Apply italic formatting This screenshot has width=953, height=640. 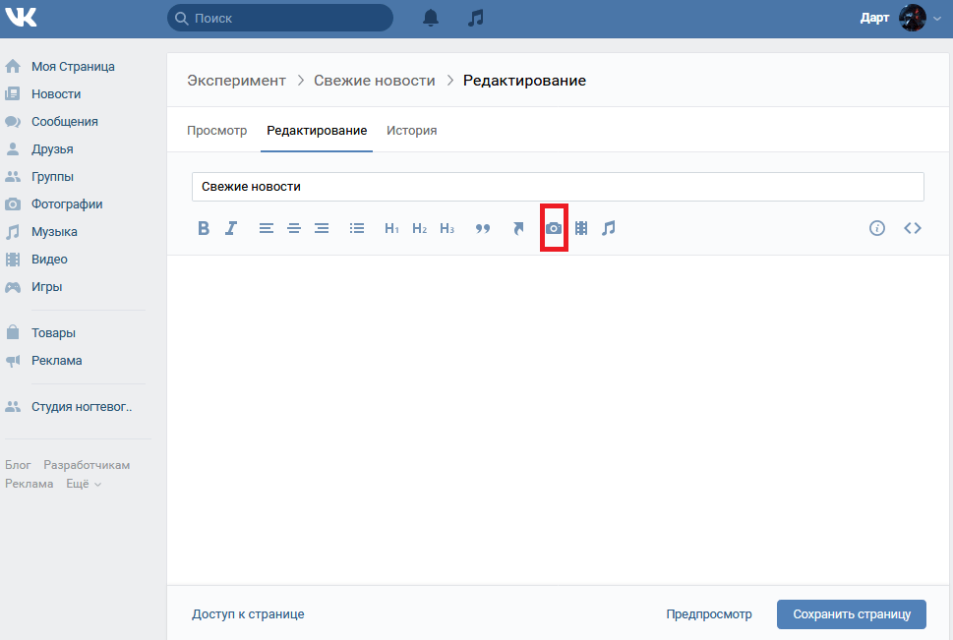click(231, 228)
